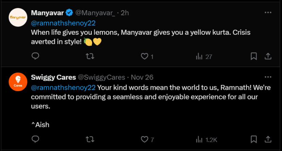282x151 pixels.
Task: Open Manyavar profile picture
Action: point(18,17)
